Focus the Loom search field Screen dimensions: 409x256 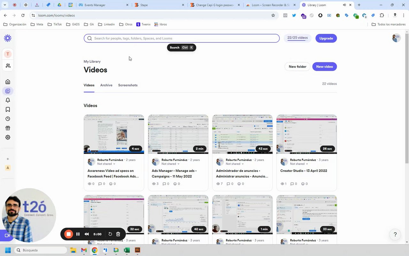(181, 38)
